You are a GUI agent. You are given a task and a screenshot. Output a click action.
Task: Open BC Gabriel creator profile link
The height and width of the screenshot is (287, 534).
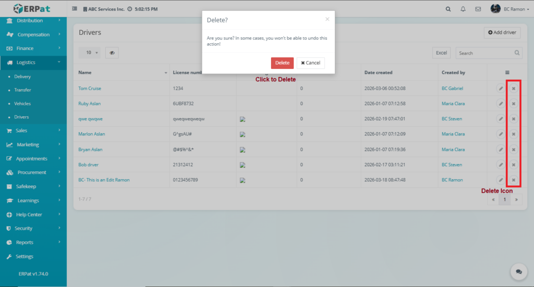pos(452,89)
